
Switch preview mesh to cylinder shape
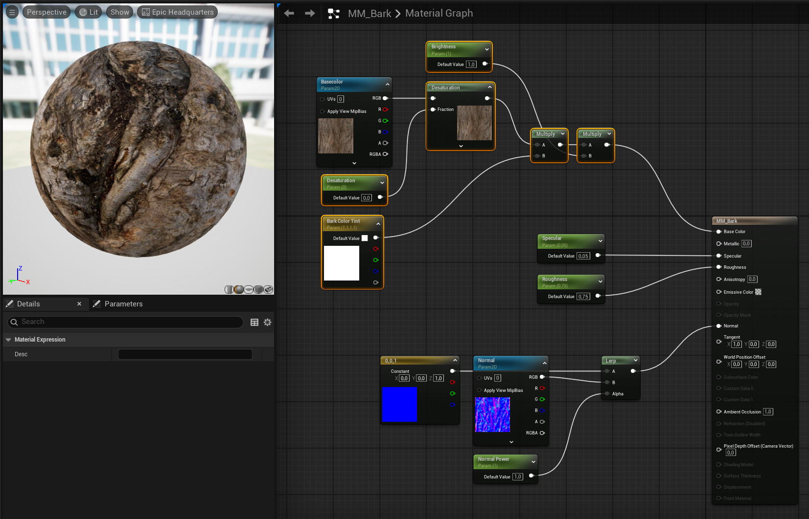229,290
